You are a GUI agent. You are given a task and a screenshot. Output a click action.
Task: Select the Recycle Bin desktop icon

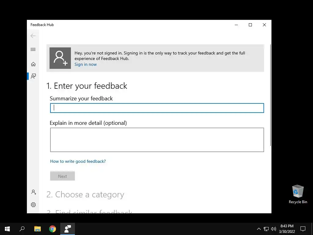click(298, 194)
